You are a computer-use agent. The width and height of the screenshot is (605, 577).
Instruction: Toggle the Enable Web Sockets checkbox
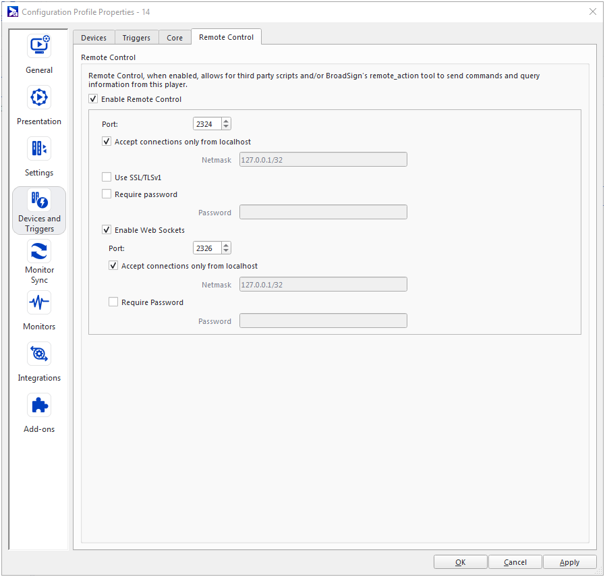pyautogui.click(x=107, y=230)
